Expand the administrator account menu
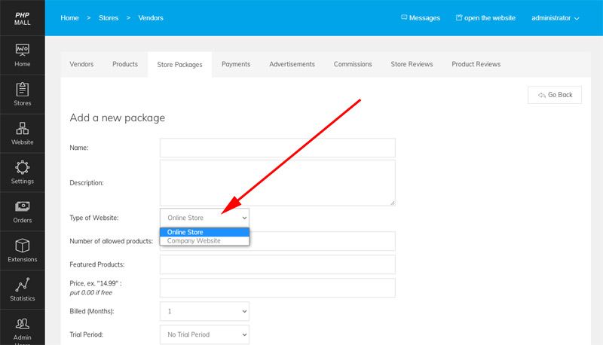 pos(555,17)
